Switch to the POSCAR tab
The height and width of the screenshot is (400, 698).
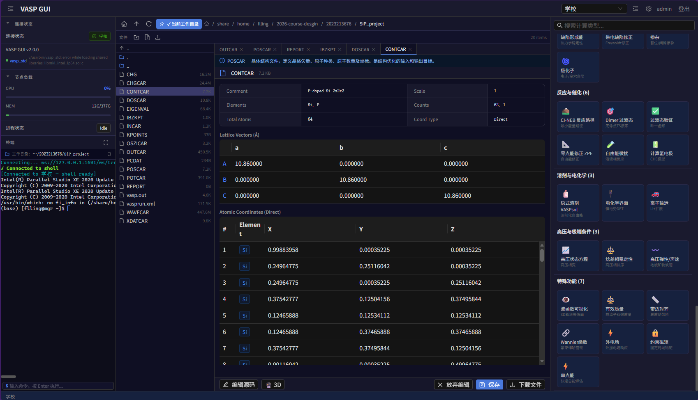(262, 50)
